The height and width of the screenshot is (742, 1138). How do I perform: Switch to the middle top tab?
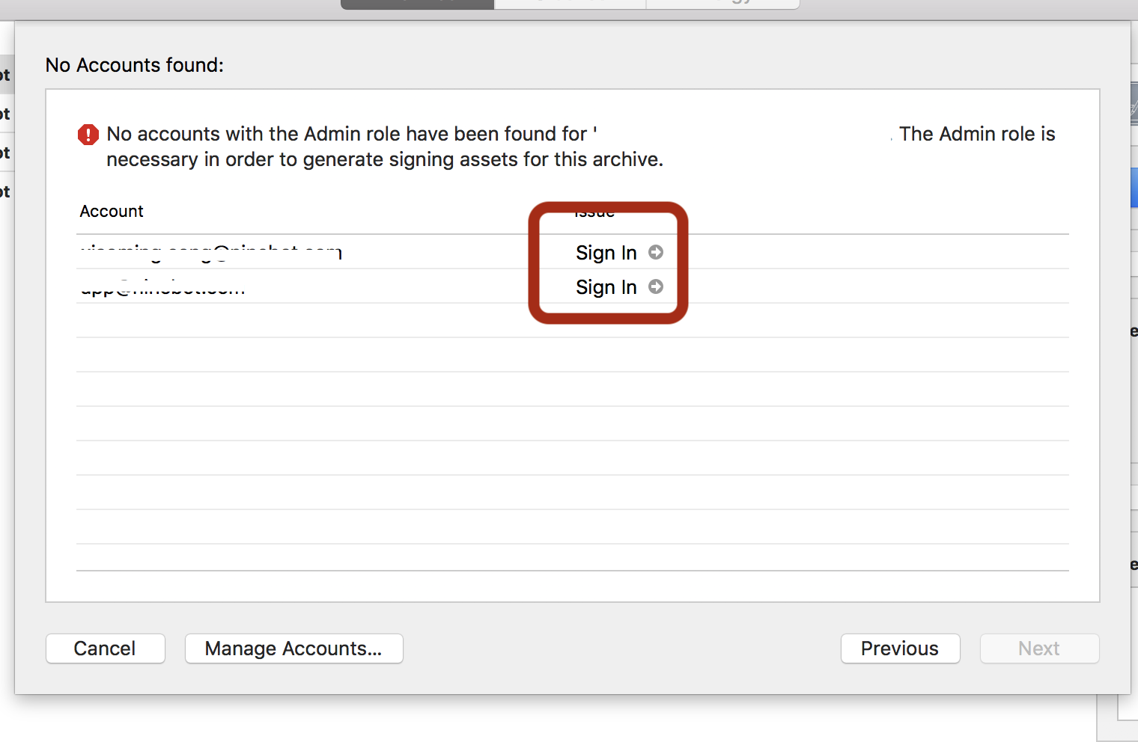coord(570,4)
